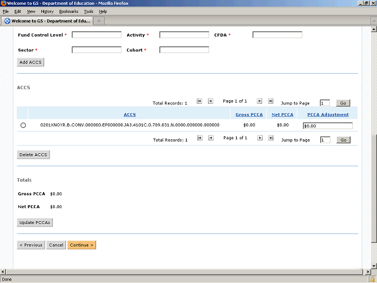
Task: Sort by PCCA Adjustment column header
Action: pyautogui.click(x=328, y=114)
